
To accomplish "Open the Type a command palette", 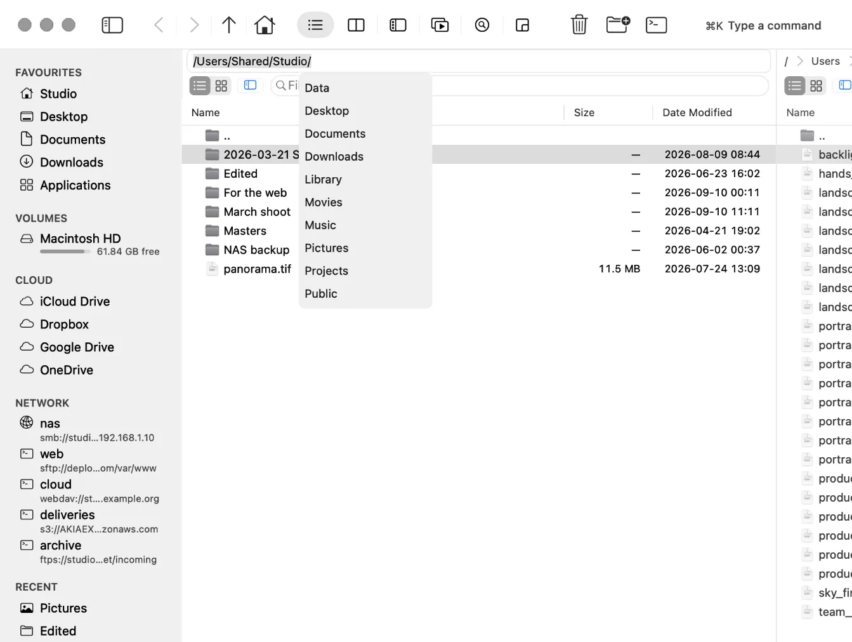I will (x=763, y=26).
